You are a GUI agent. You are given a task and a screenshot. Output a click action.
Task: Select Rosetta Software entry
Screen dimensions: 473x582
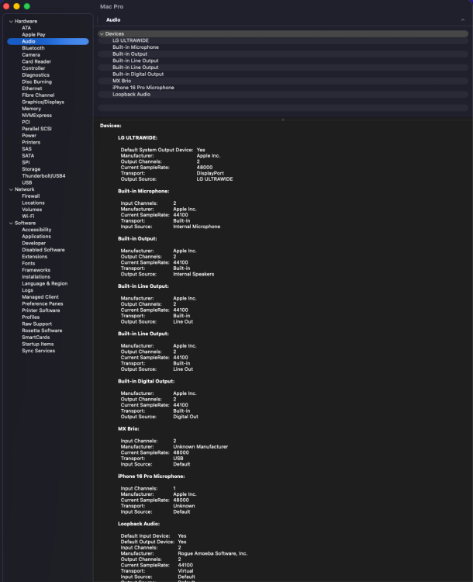point(42,331)
